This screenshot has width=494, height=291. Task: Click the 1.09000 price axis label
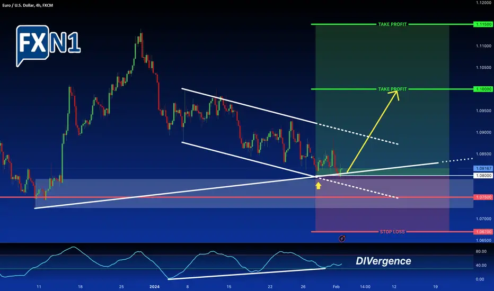pyautogui.click(x=483, y=132)
